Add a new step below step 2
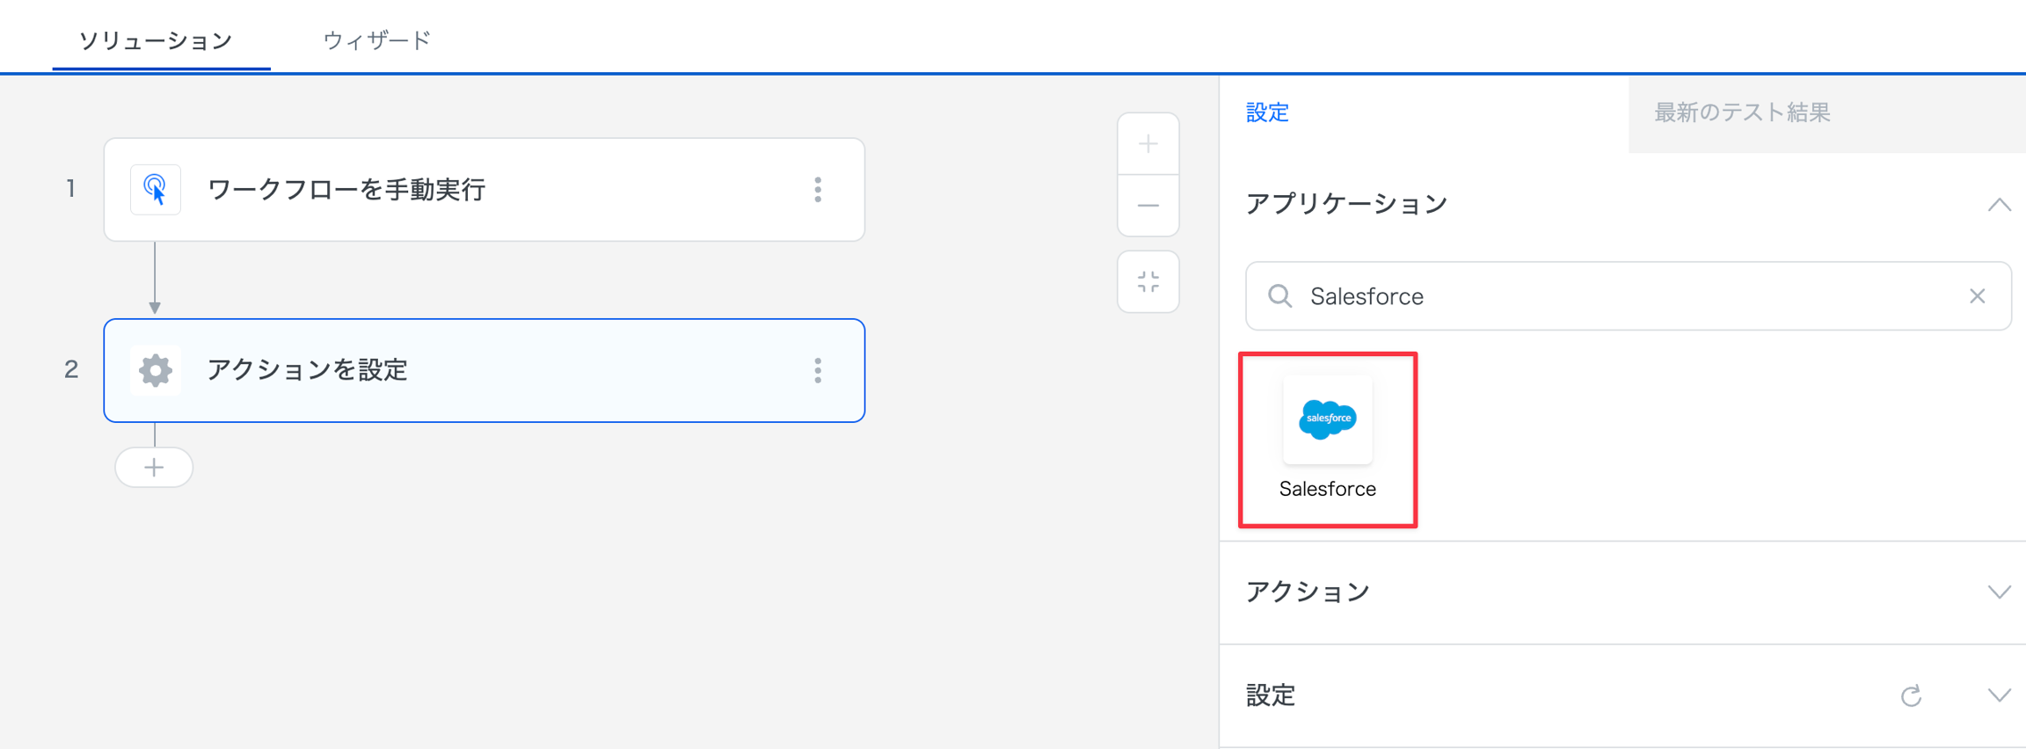This screenshot has width=2026, height=749. (x=154, y=467)
